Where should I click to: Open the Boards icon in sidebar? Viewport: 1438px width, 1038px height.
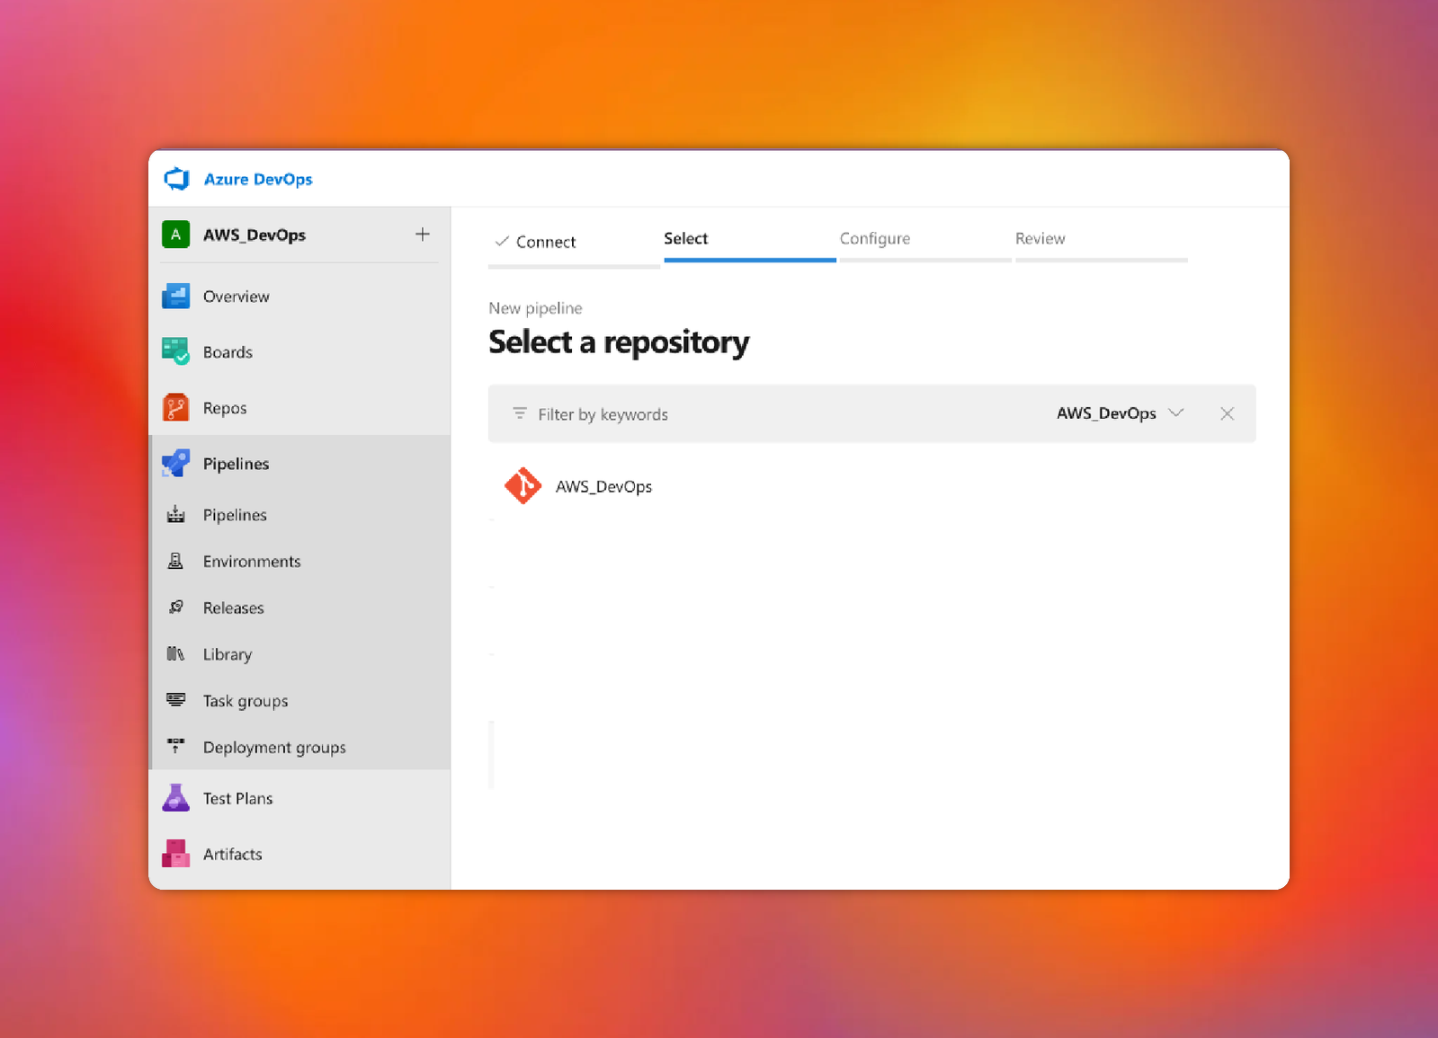pyautogui.click(x=175, y=351)
